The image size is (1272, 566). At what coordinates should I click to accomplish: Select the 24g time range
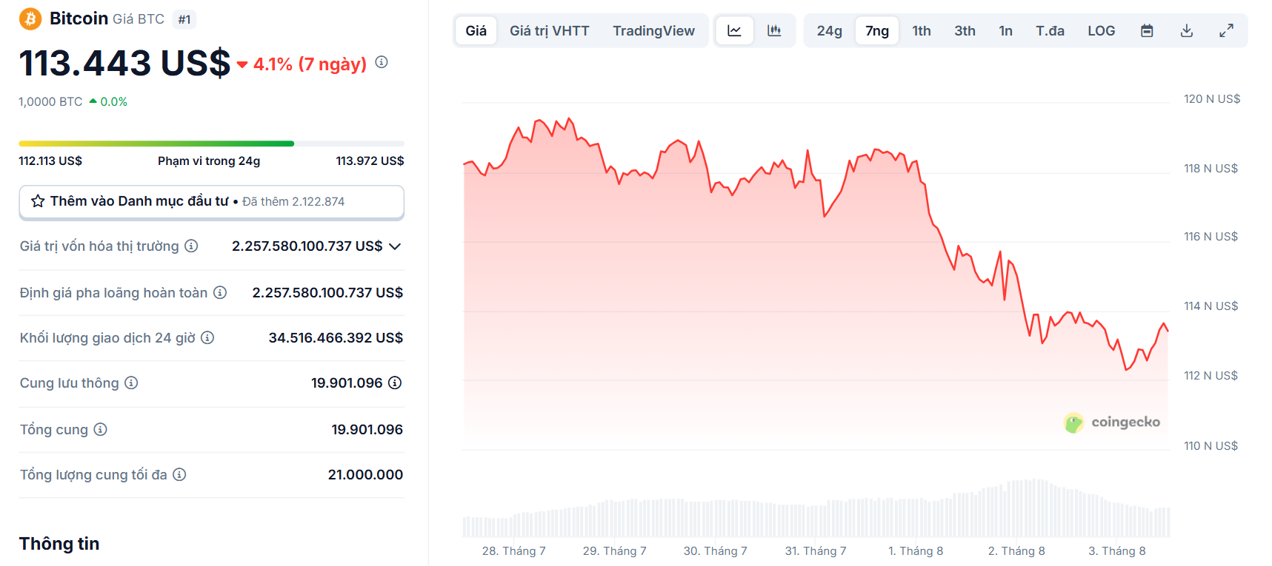[x=829, y=31]
